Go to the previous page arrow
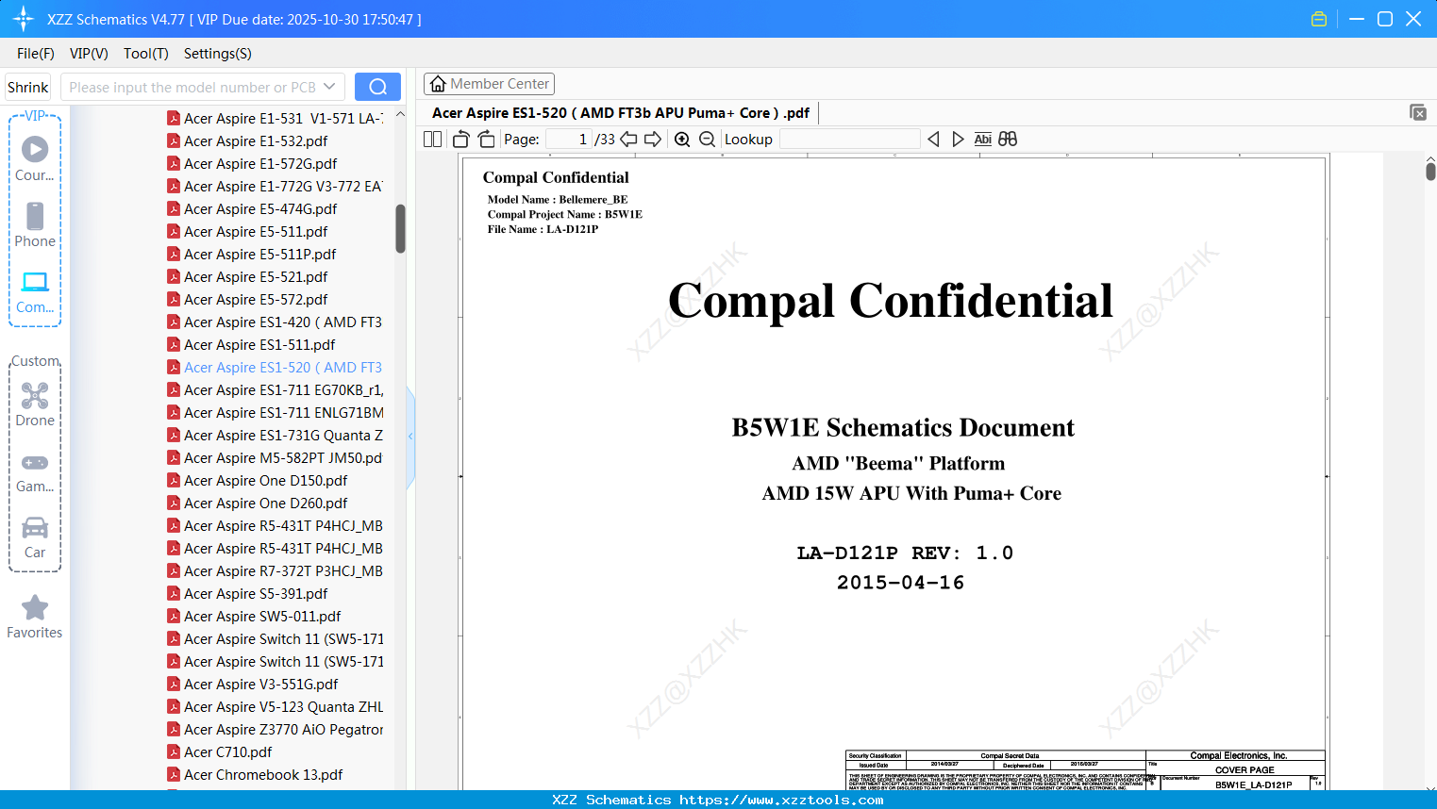Image resolution: width=1437 pixels, height=809 pixels. [628, 140]
